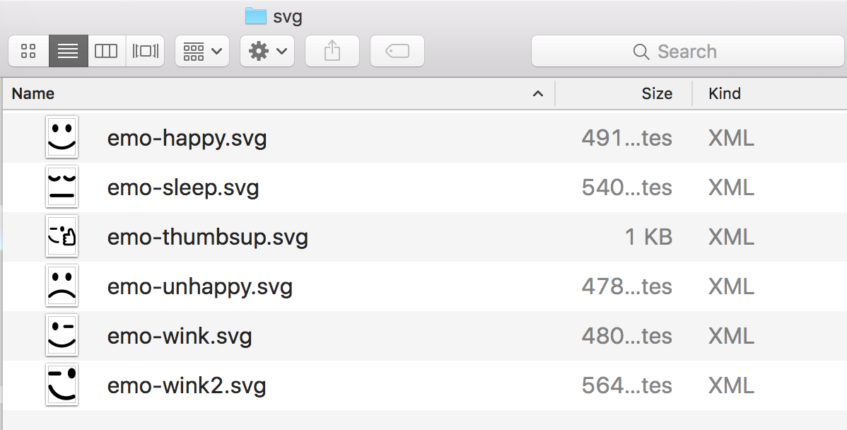Select the emo-unhappy.svg file
Screen dimensions: 847x430
(199, 286)
